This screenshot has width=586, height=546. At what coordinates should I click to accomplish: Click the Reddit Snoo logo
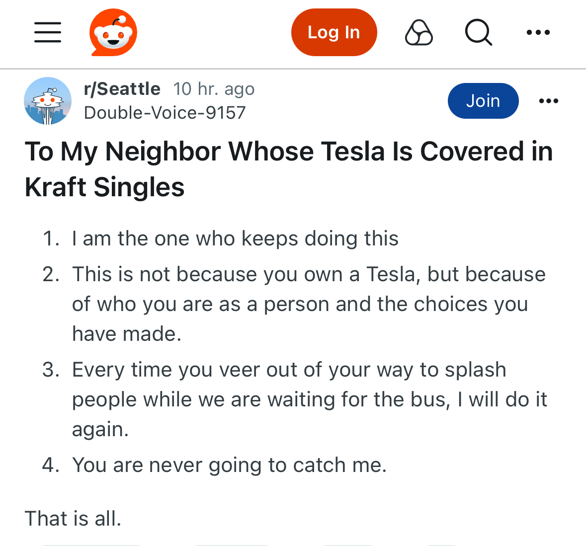pos(113,32)
